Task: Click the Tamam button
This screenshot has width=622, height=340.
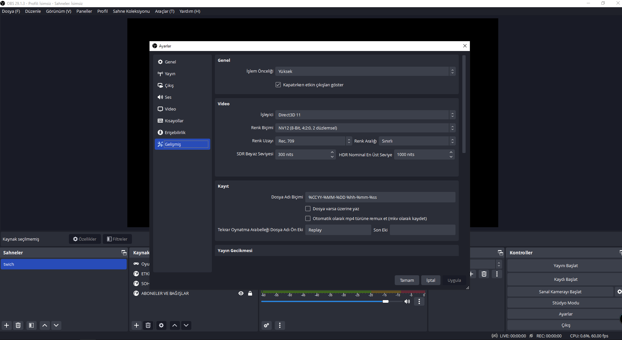Action: pyautogui.click(x=407, y=280)
